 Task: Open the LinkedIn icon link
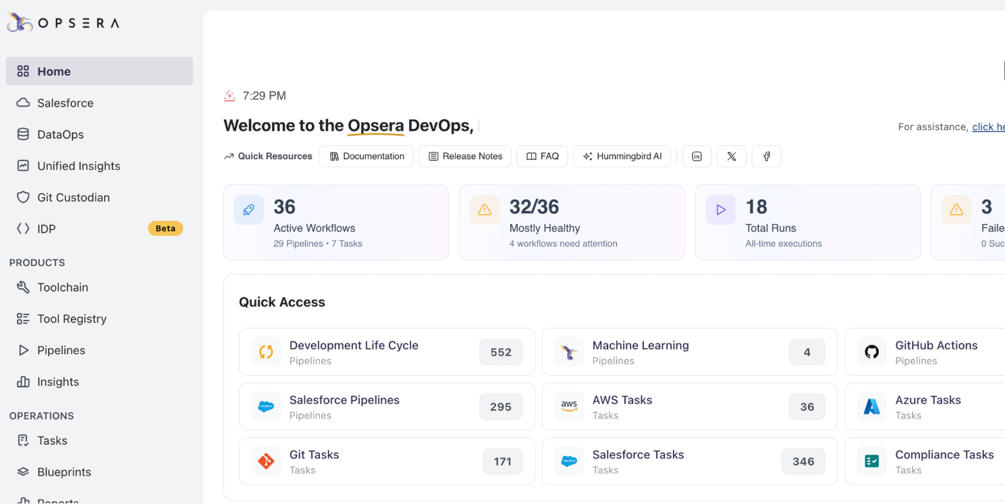697,157
